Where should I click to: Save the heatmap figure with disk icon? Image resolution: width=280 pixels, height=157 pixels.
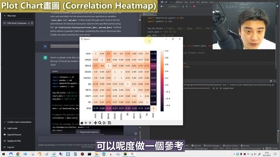109,123
